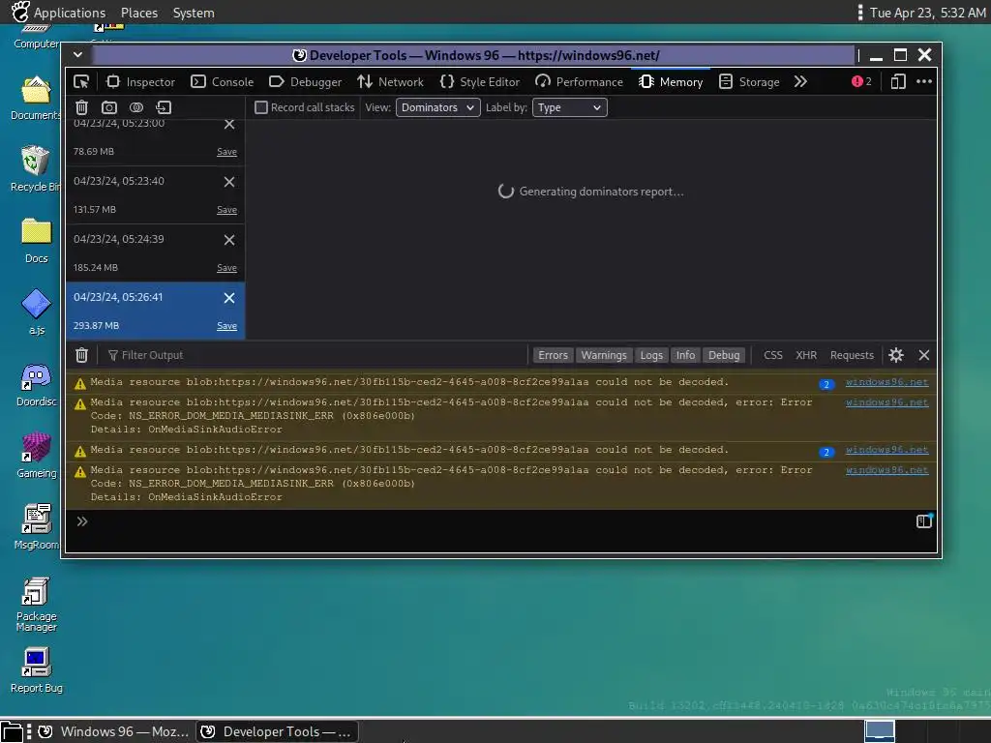Save the 78.69 MB snapshot
Image resolution: width=991 pixels, height=743 pixels.
(x=226, y=152)
